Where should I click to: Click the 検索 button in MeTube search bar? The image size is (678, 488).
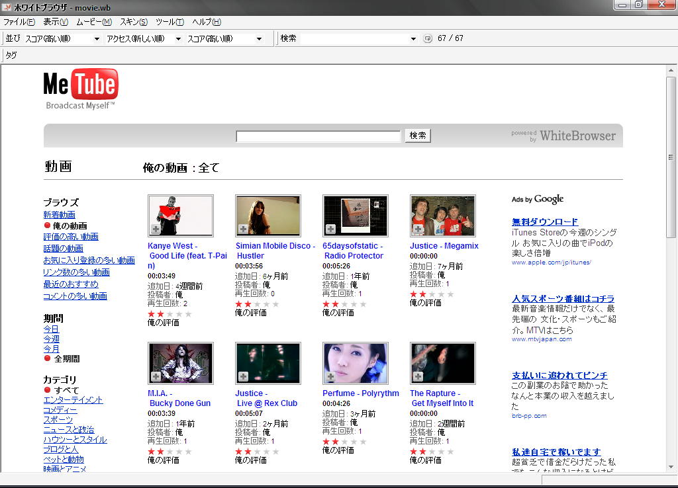click(418, 136)
